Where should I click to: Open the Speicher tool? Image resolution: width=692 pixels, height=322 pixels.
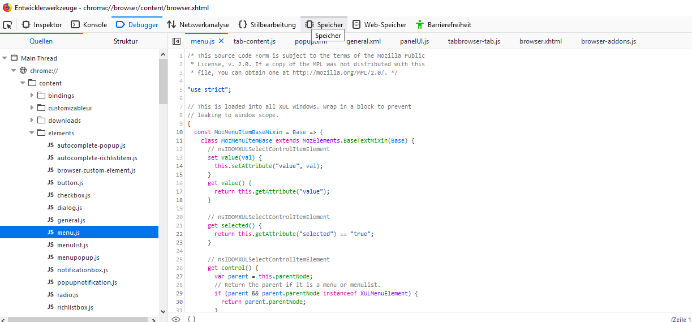(324, 25)
